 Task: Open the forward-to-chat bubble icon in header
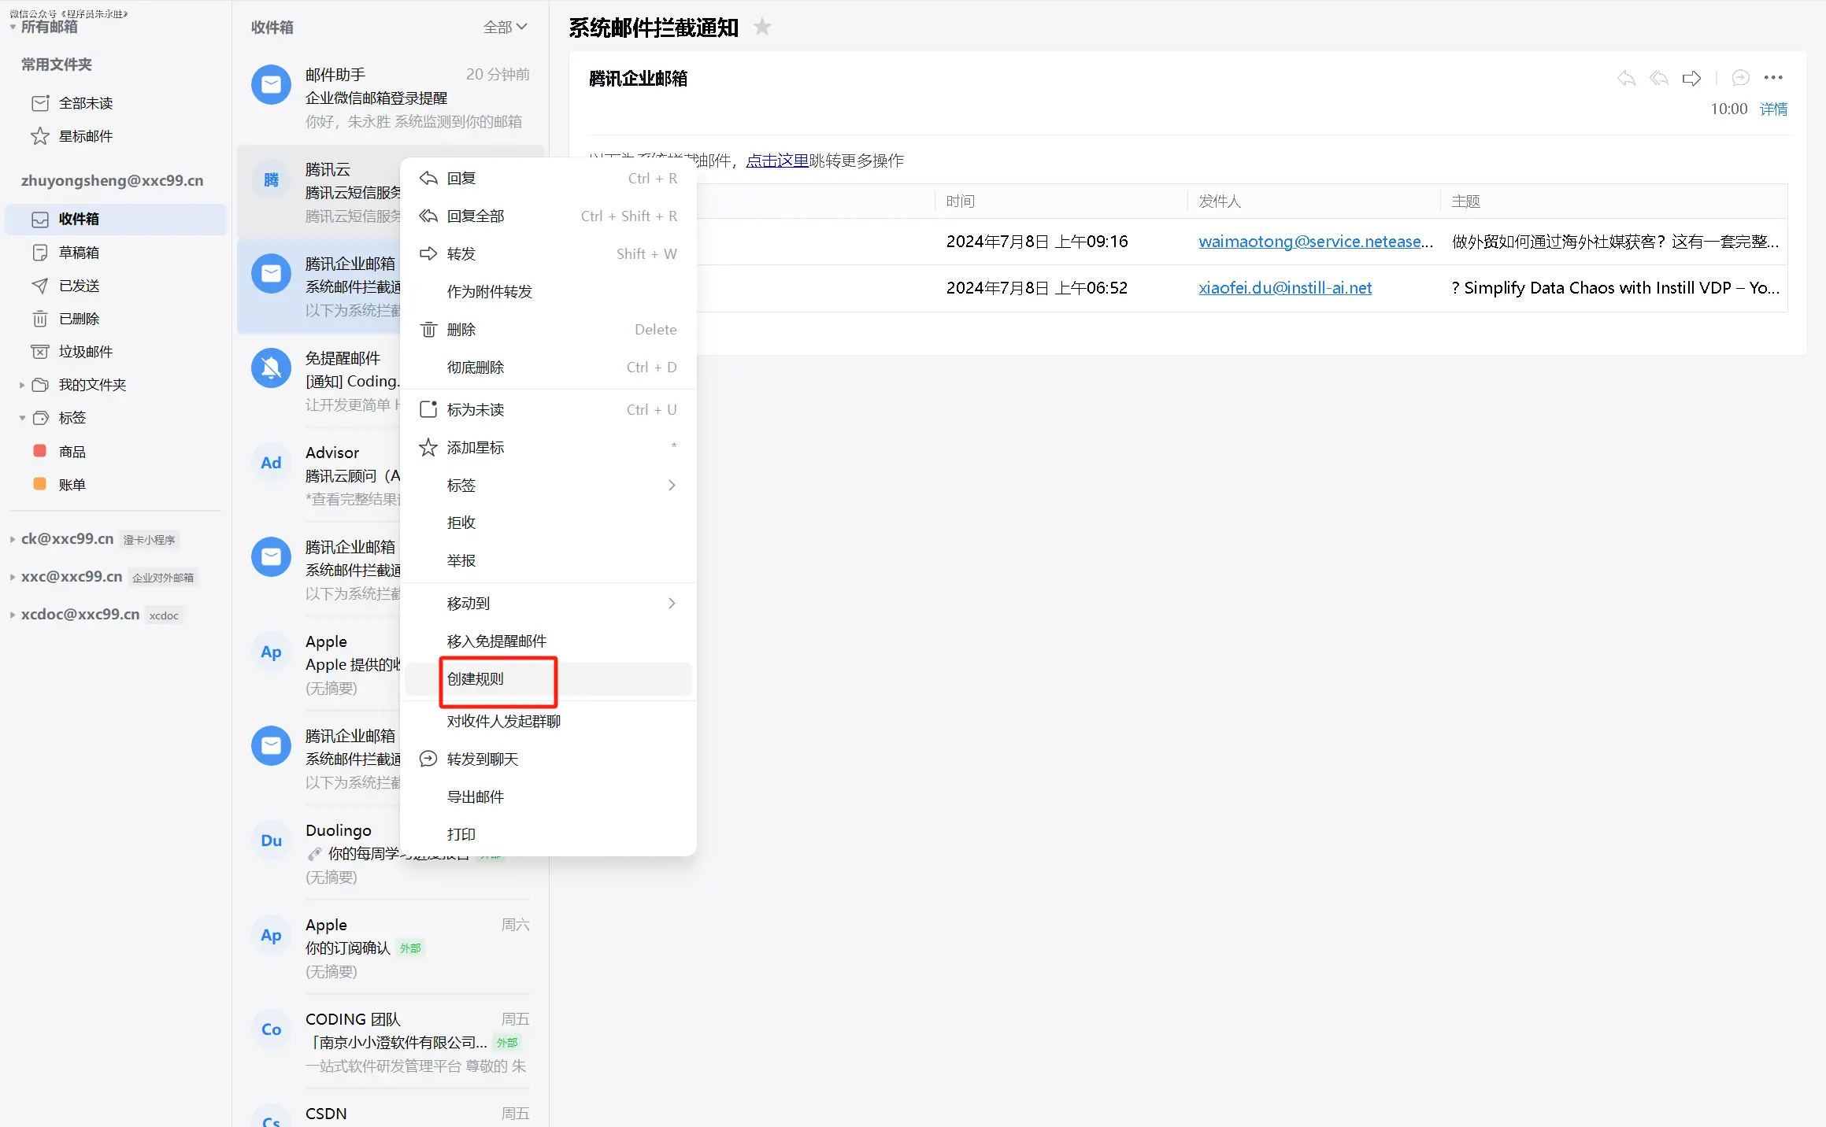pos(1740,78)
